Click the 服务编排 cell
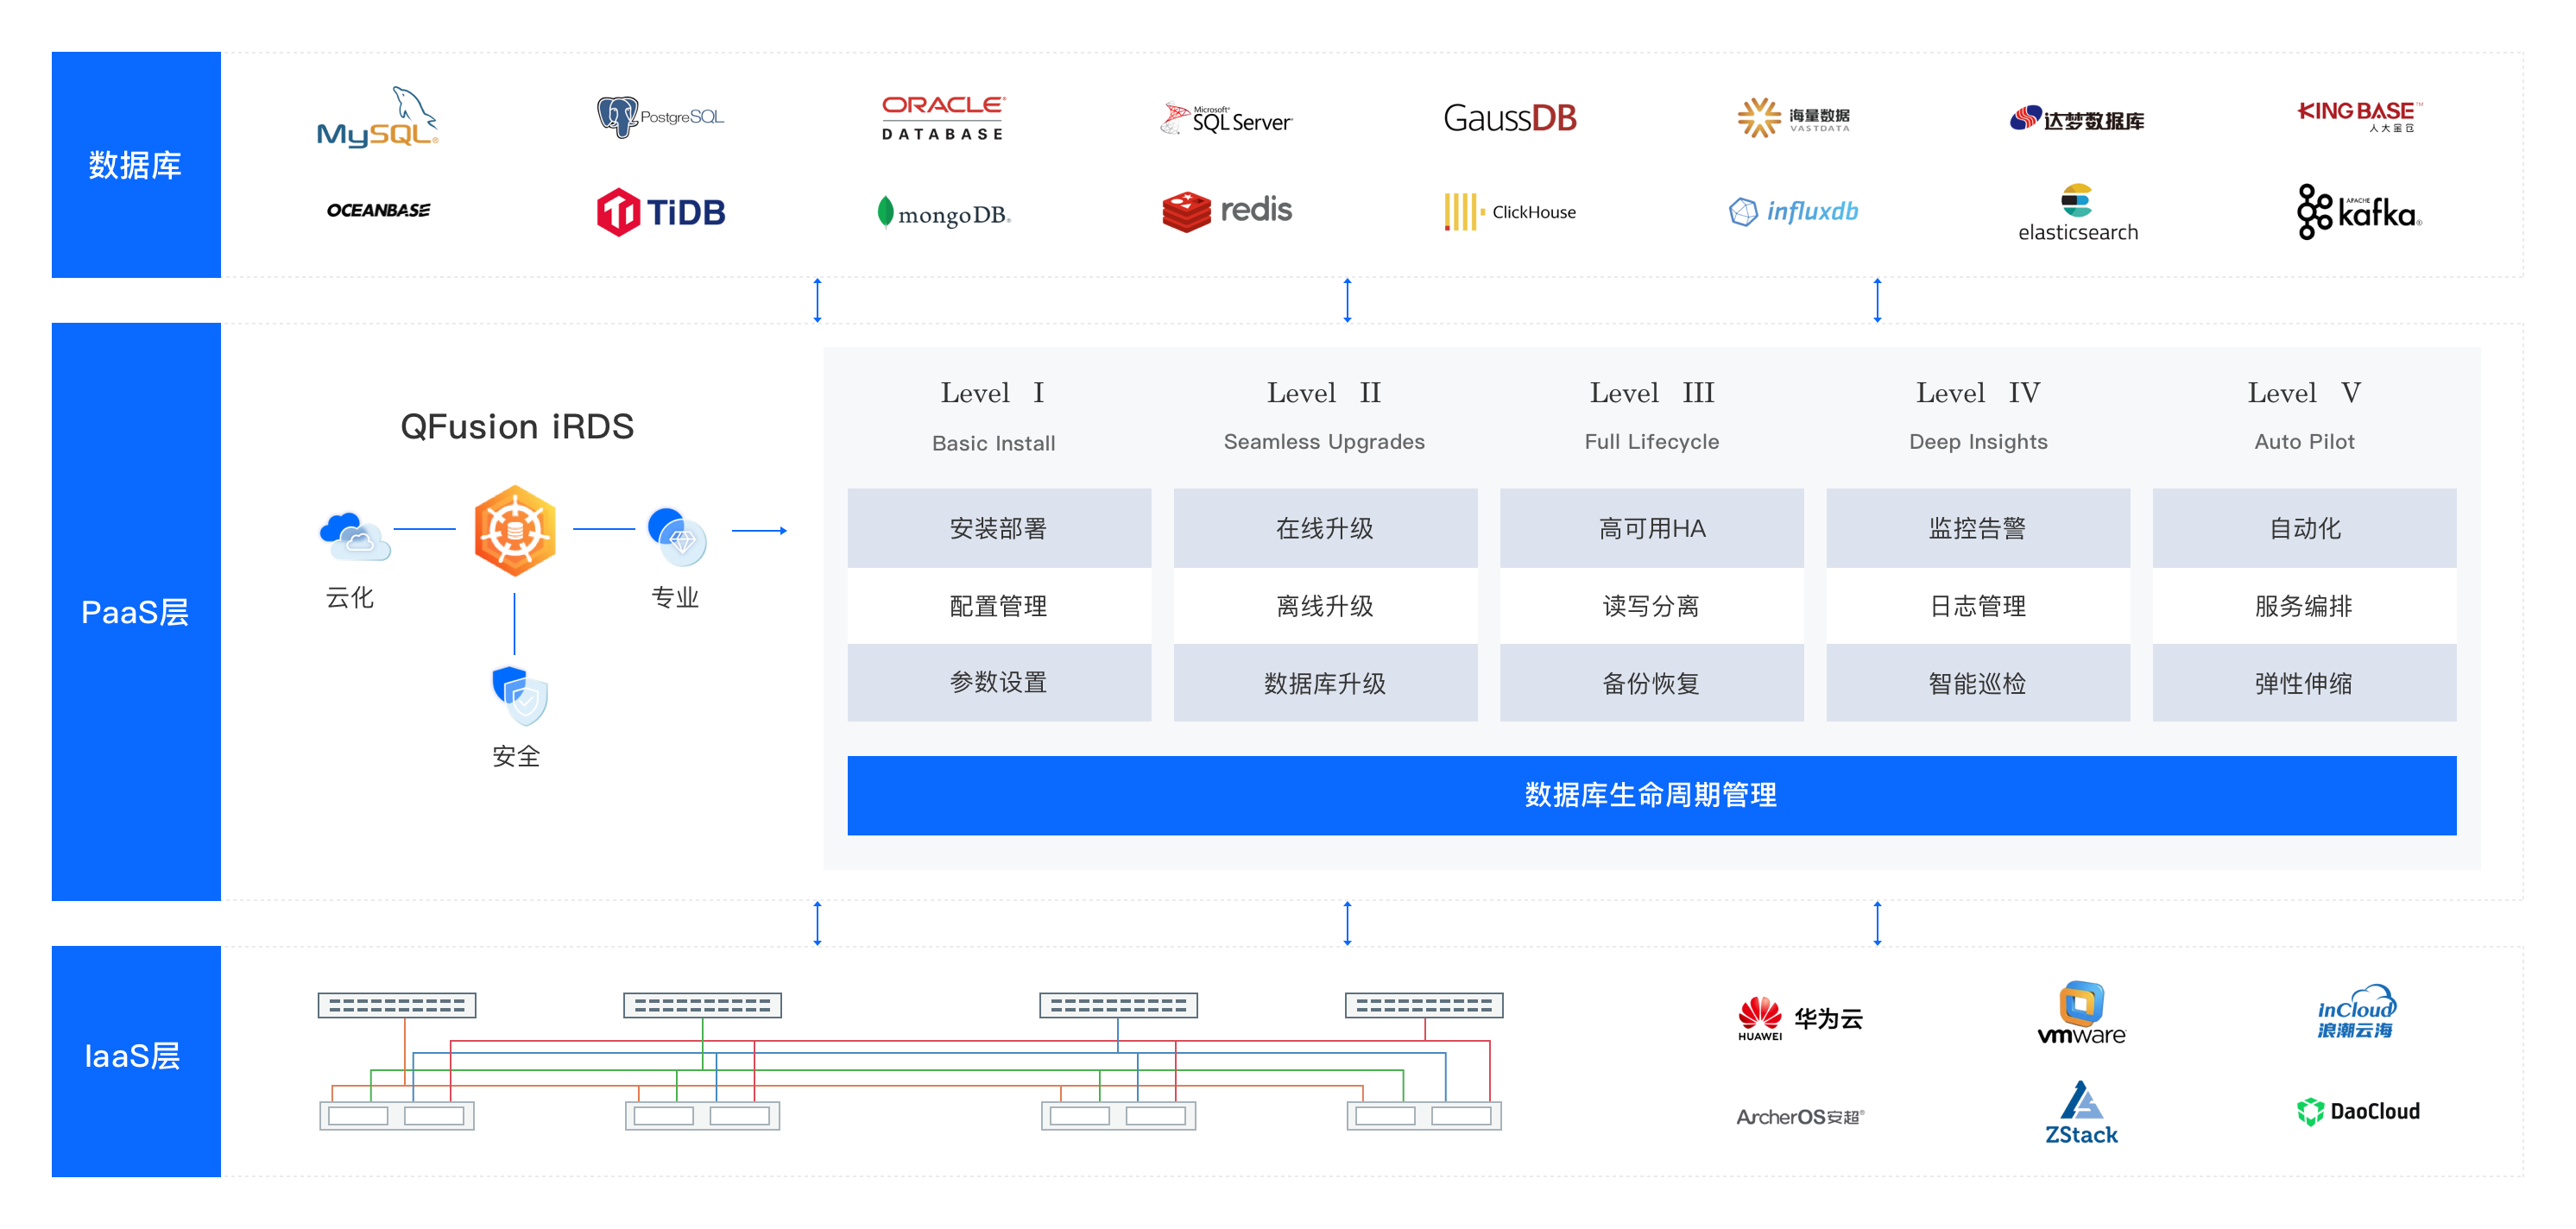The width and height of the screenshot is (2576, 1229). point(2305,606)
